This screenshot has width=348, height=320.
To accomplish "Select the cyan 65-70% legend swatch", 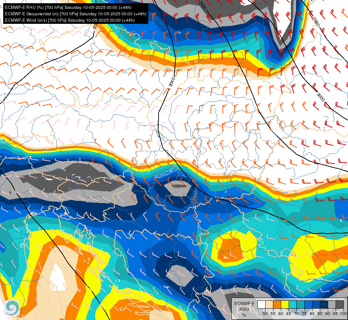I will pos(293,304).
